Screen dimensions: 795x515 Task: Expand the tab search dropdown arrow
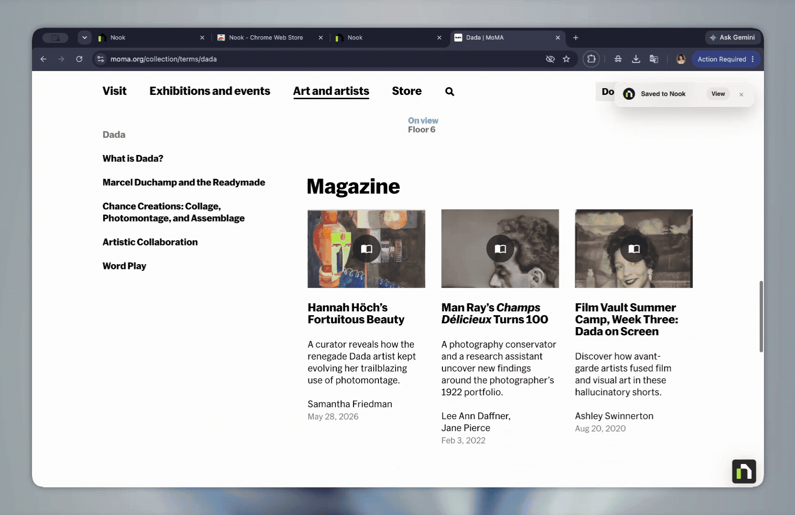point(84,38)
